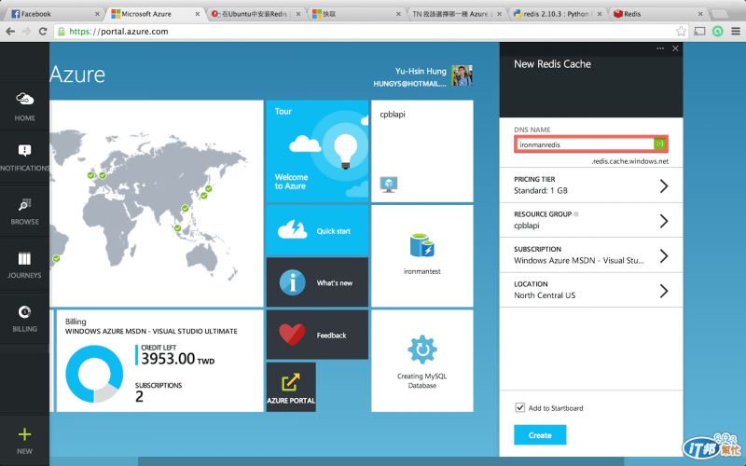The height and width of the screenshot is (466, 746).
Task: Expand the Location chevron
Action: [x=664, y=291]
